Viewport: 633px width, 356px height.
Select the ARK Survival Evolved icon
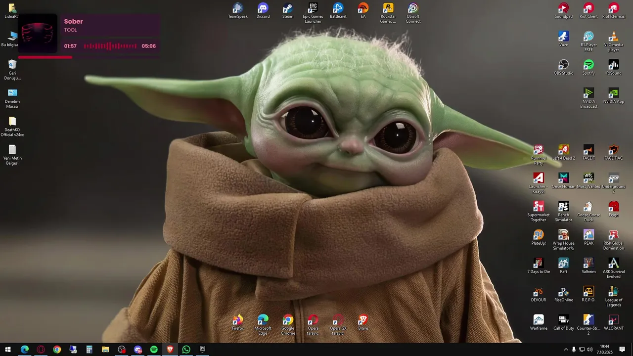click(614, 268)
